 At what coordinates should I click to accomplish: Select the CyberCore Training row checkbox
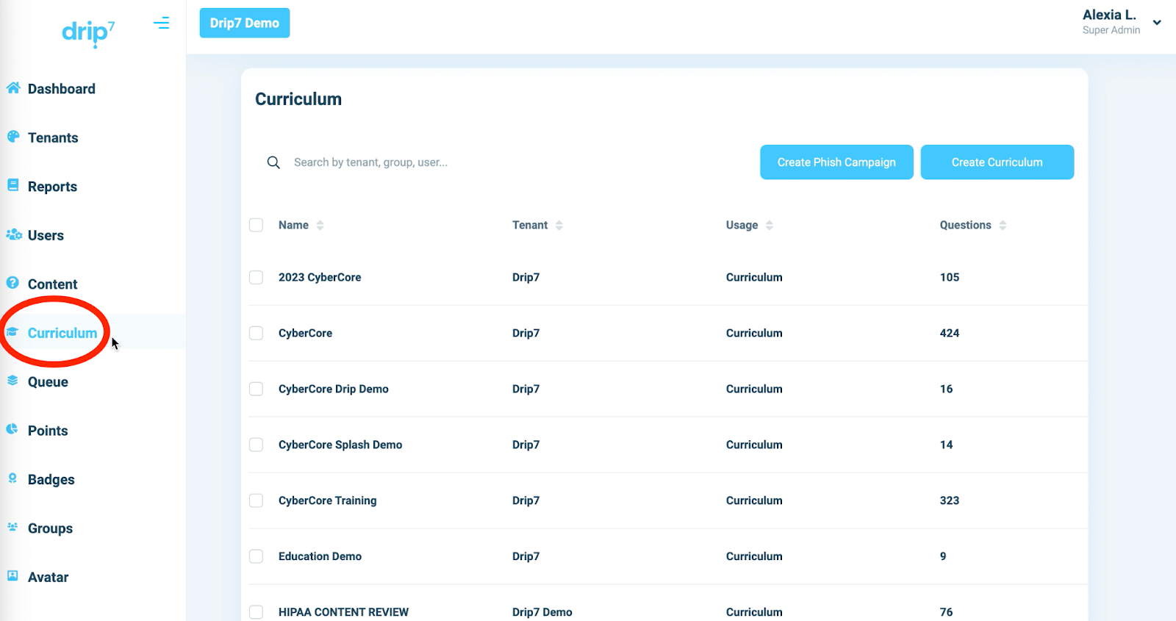pyautogui.click(x=257, y=500)
